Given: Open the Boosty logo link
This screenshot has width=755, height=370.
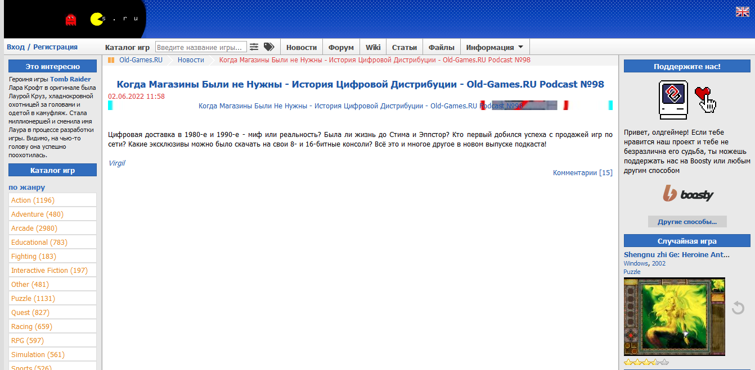Looking at the screenshot, I should pyautogui.click(x=687, y=194).
